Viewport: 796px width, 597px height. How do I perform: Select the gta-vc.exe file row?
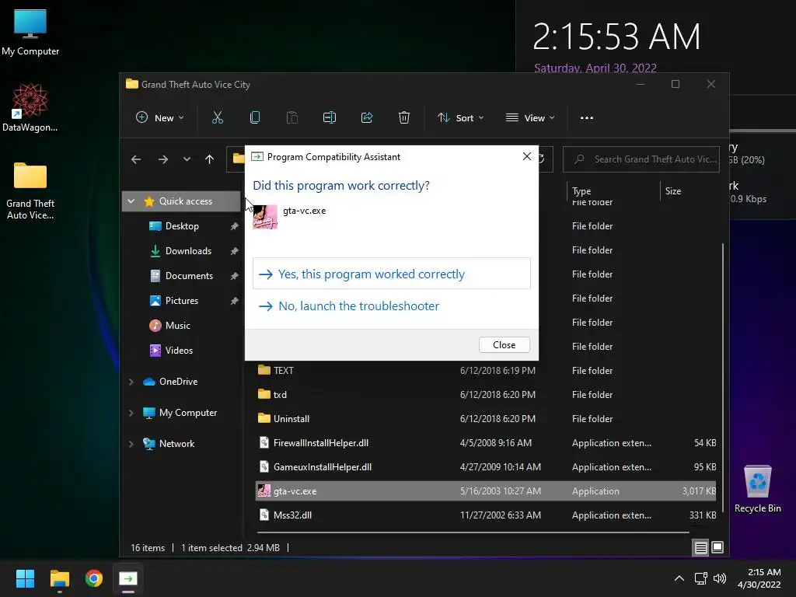(x=486, y=491)
